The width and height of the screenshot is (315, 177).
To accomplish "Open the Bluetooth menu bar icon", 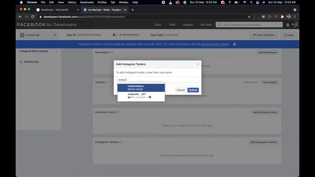I will click(230, 2).
